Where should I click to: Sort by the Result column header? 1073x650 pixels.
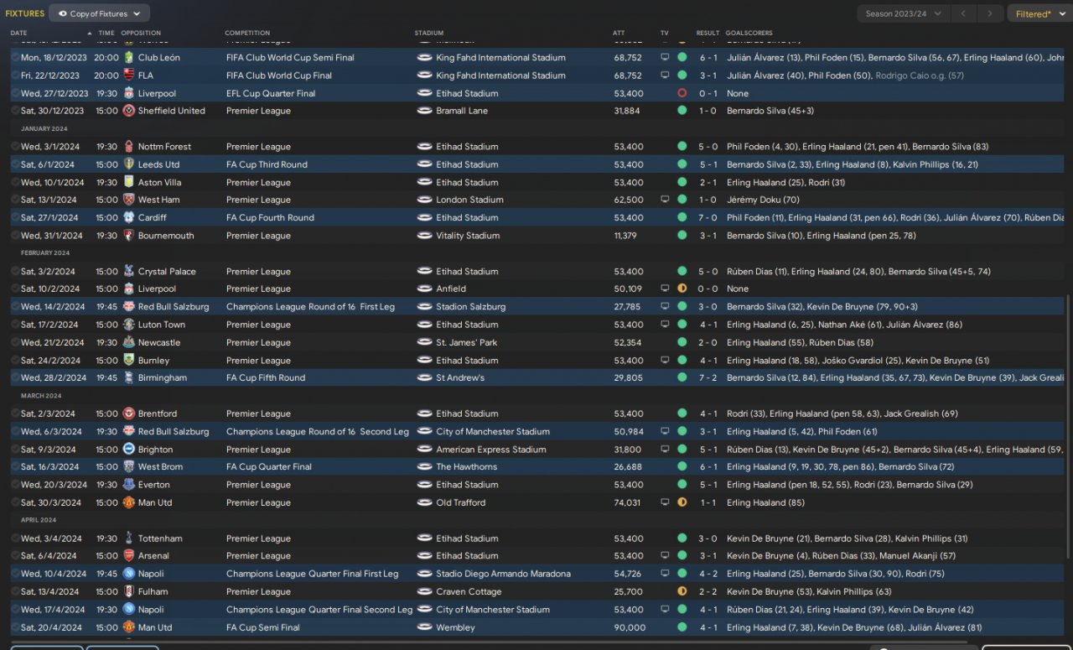coord(708,33)
